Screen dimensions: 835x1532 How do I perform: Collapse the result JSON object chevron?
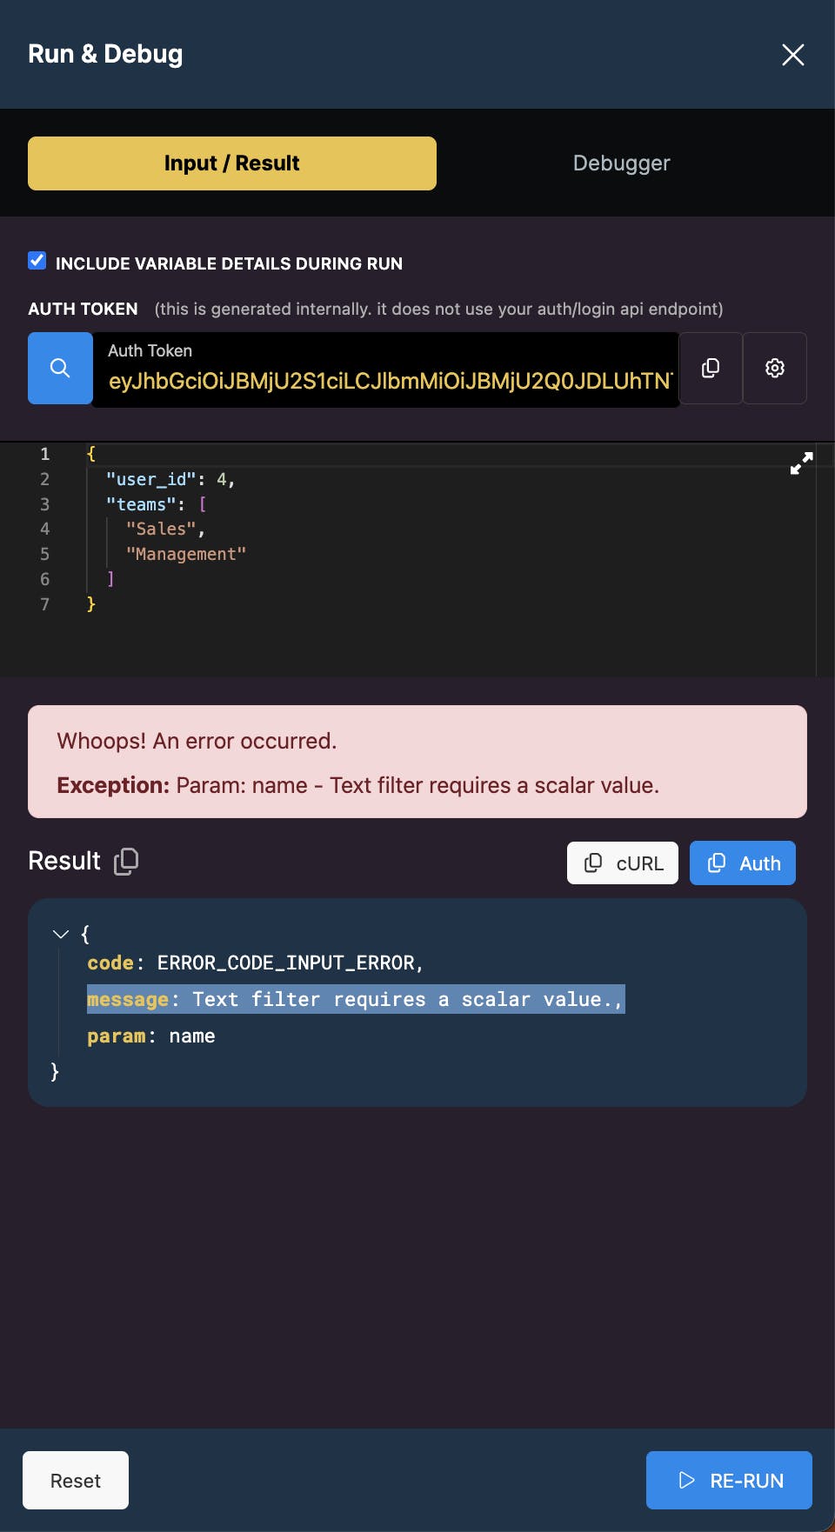pos(61,934)
